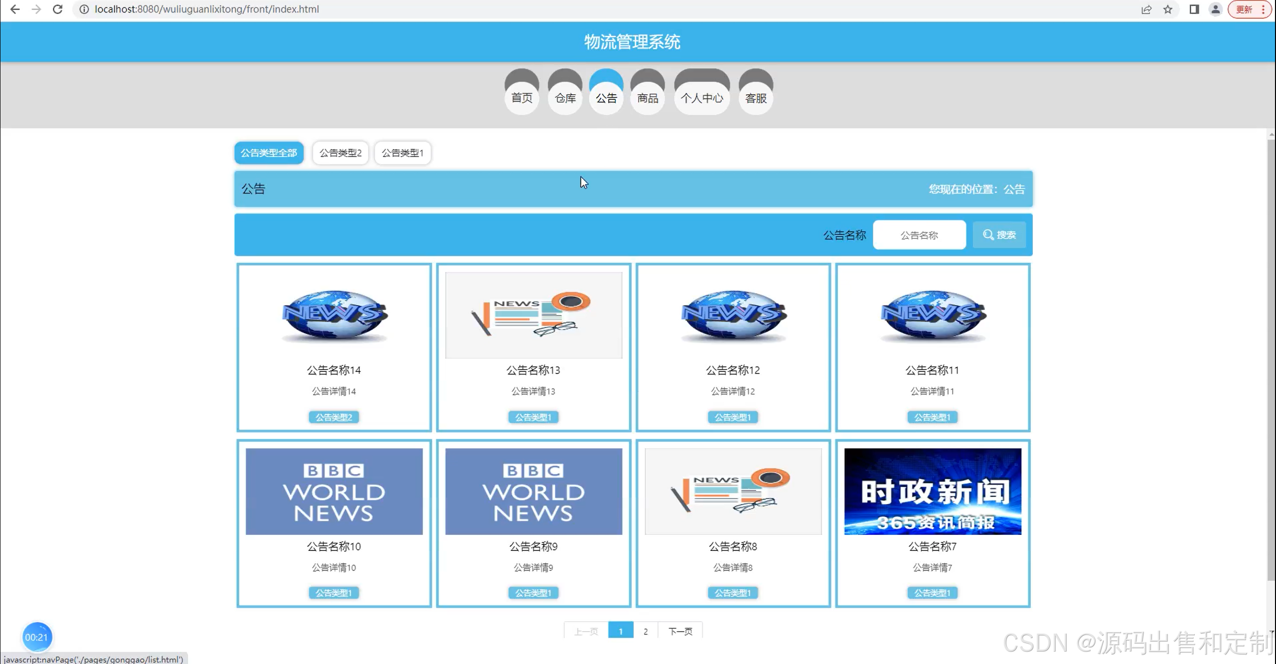Click the 00:21 timer bubble
This screenshot has width=1276, height=664.
pos(36,637)
